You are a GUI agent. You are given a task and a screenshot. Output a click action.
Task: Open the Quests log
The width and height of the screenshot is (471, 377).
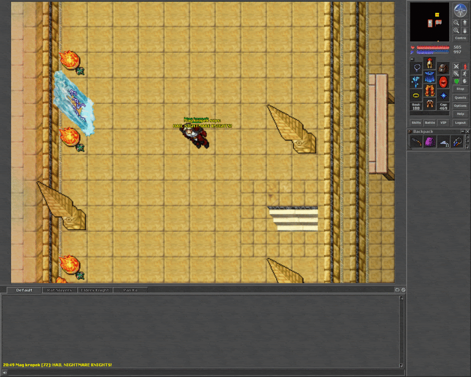pos(460,98)
